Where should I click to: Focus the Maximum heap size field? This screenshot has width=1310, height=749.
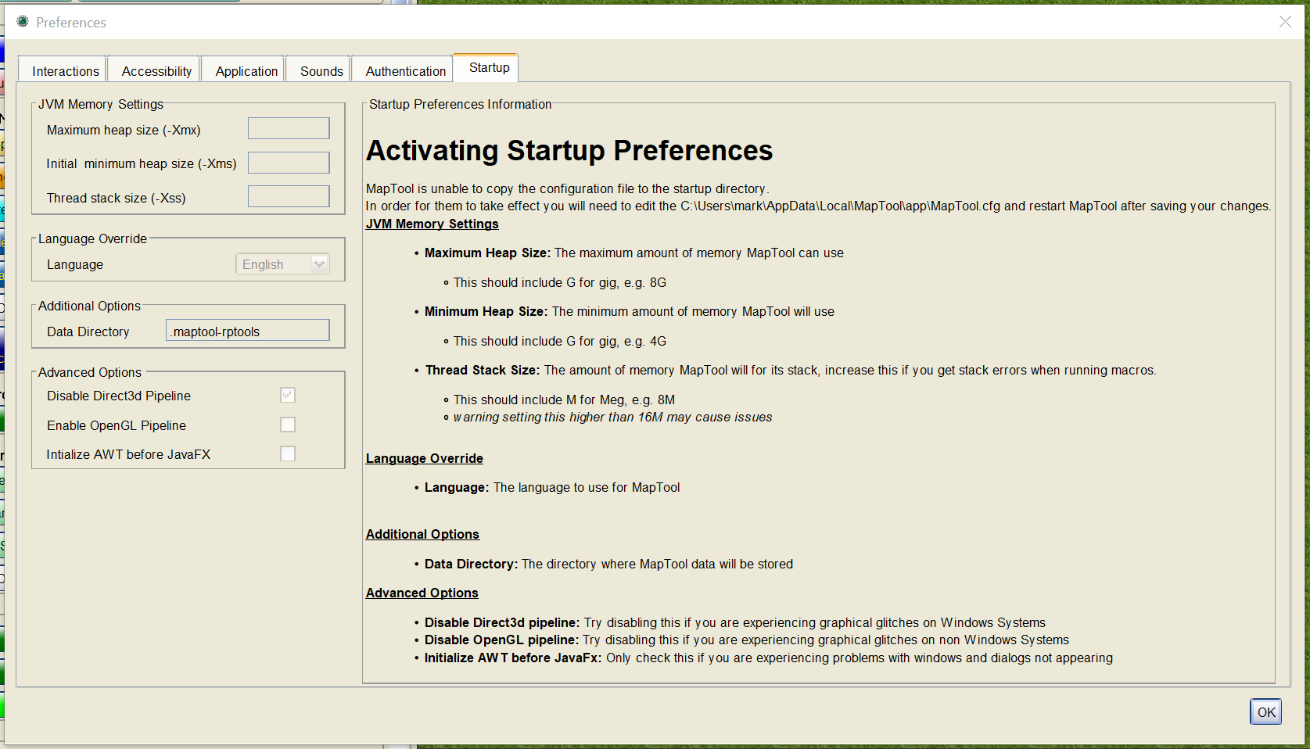tap(289, 128)
